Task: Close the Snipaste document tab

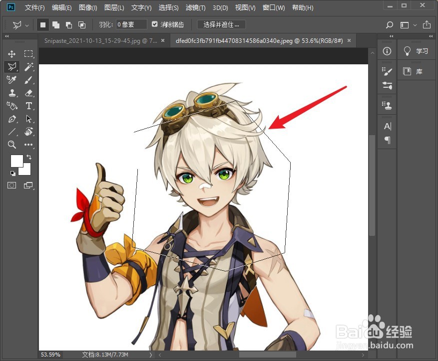Action: 163,41
